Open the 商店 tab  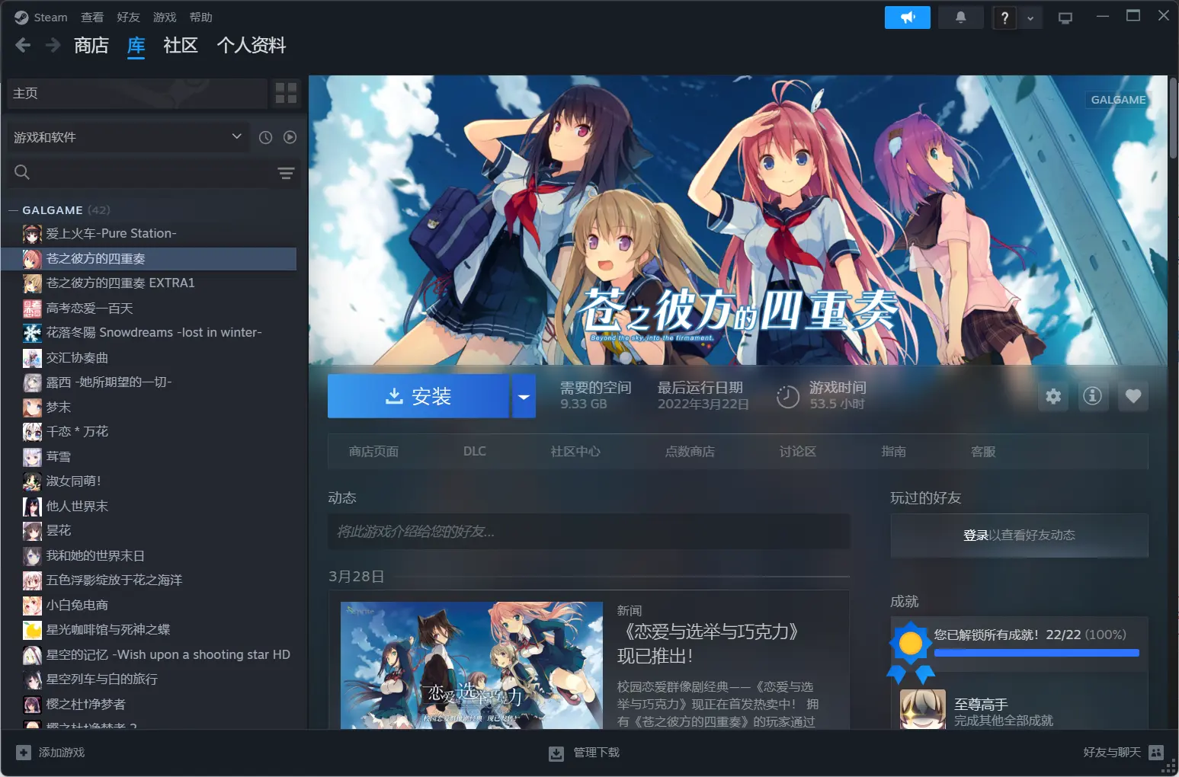tap(91, 46)
